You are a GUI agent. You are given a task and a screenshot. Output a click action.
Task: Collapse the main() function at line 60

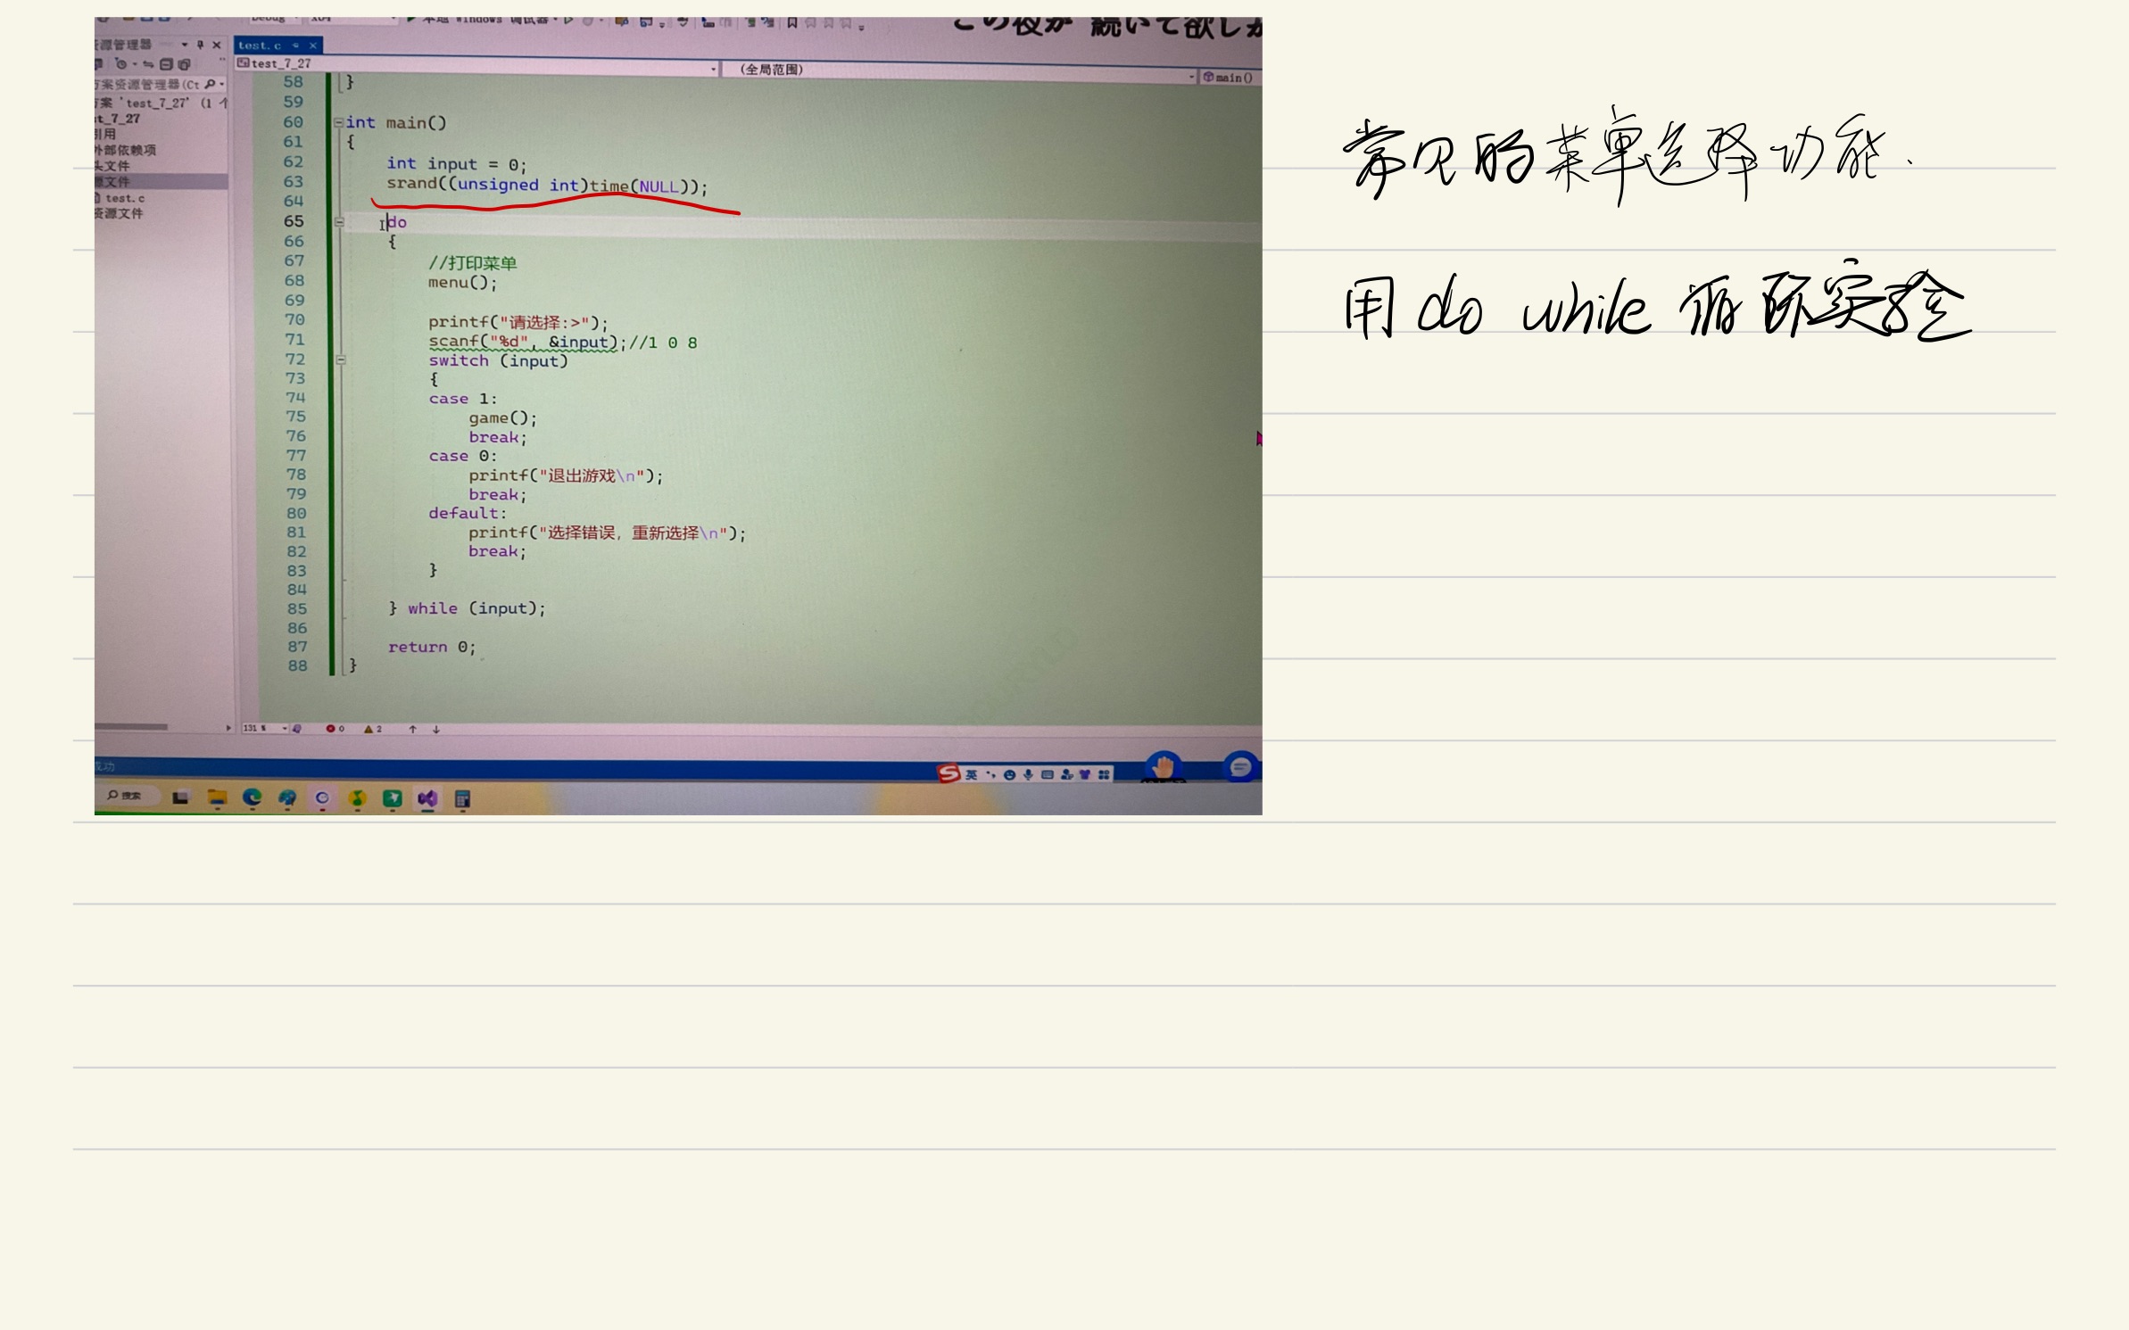coord(338,123)
